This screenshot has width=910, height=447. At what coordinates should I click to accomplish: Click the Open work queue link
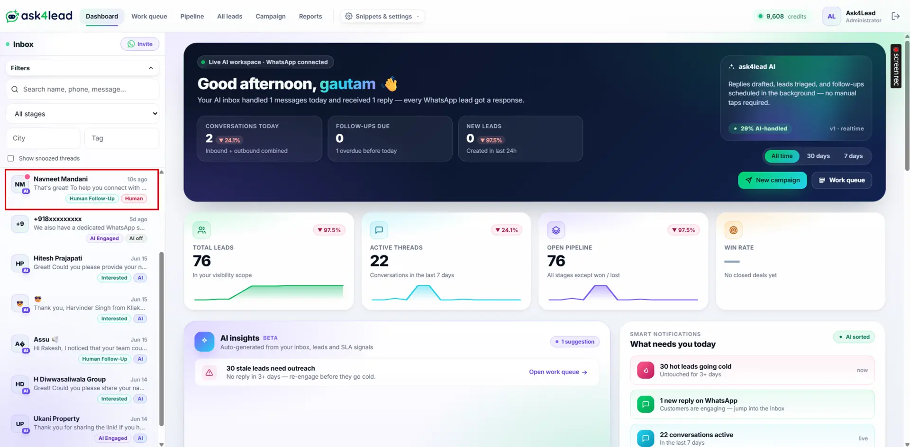[558, 372]
